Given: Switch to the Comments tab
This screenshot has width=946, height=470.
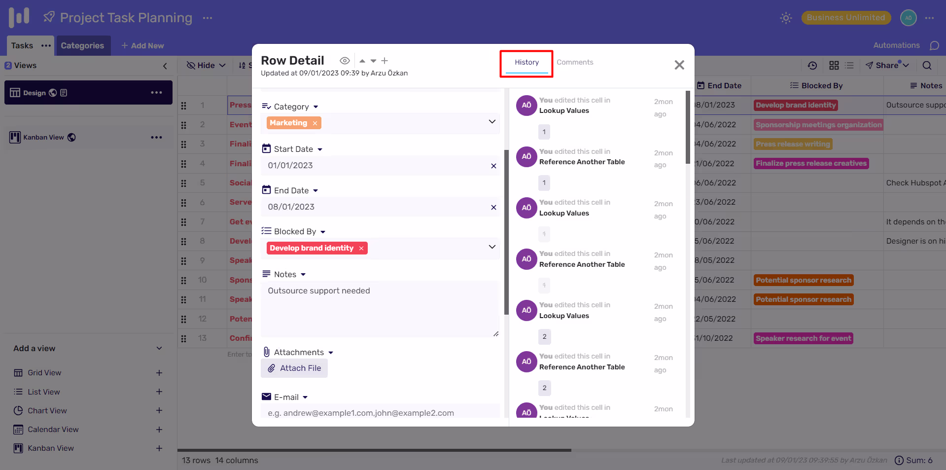Looking at the screenshot, I should (575, 62).
